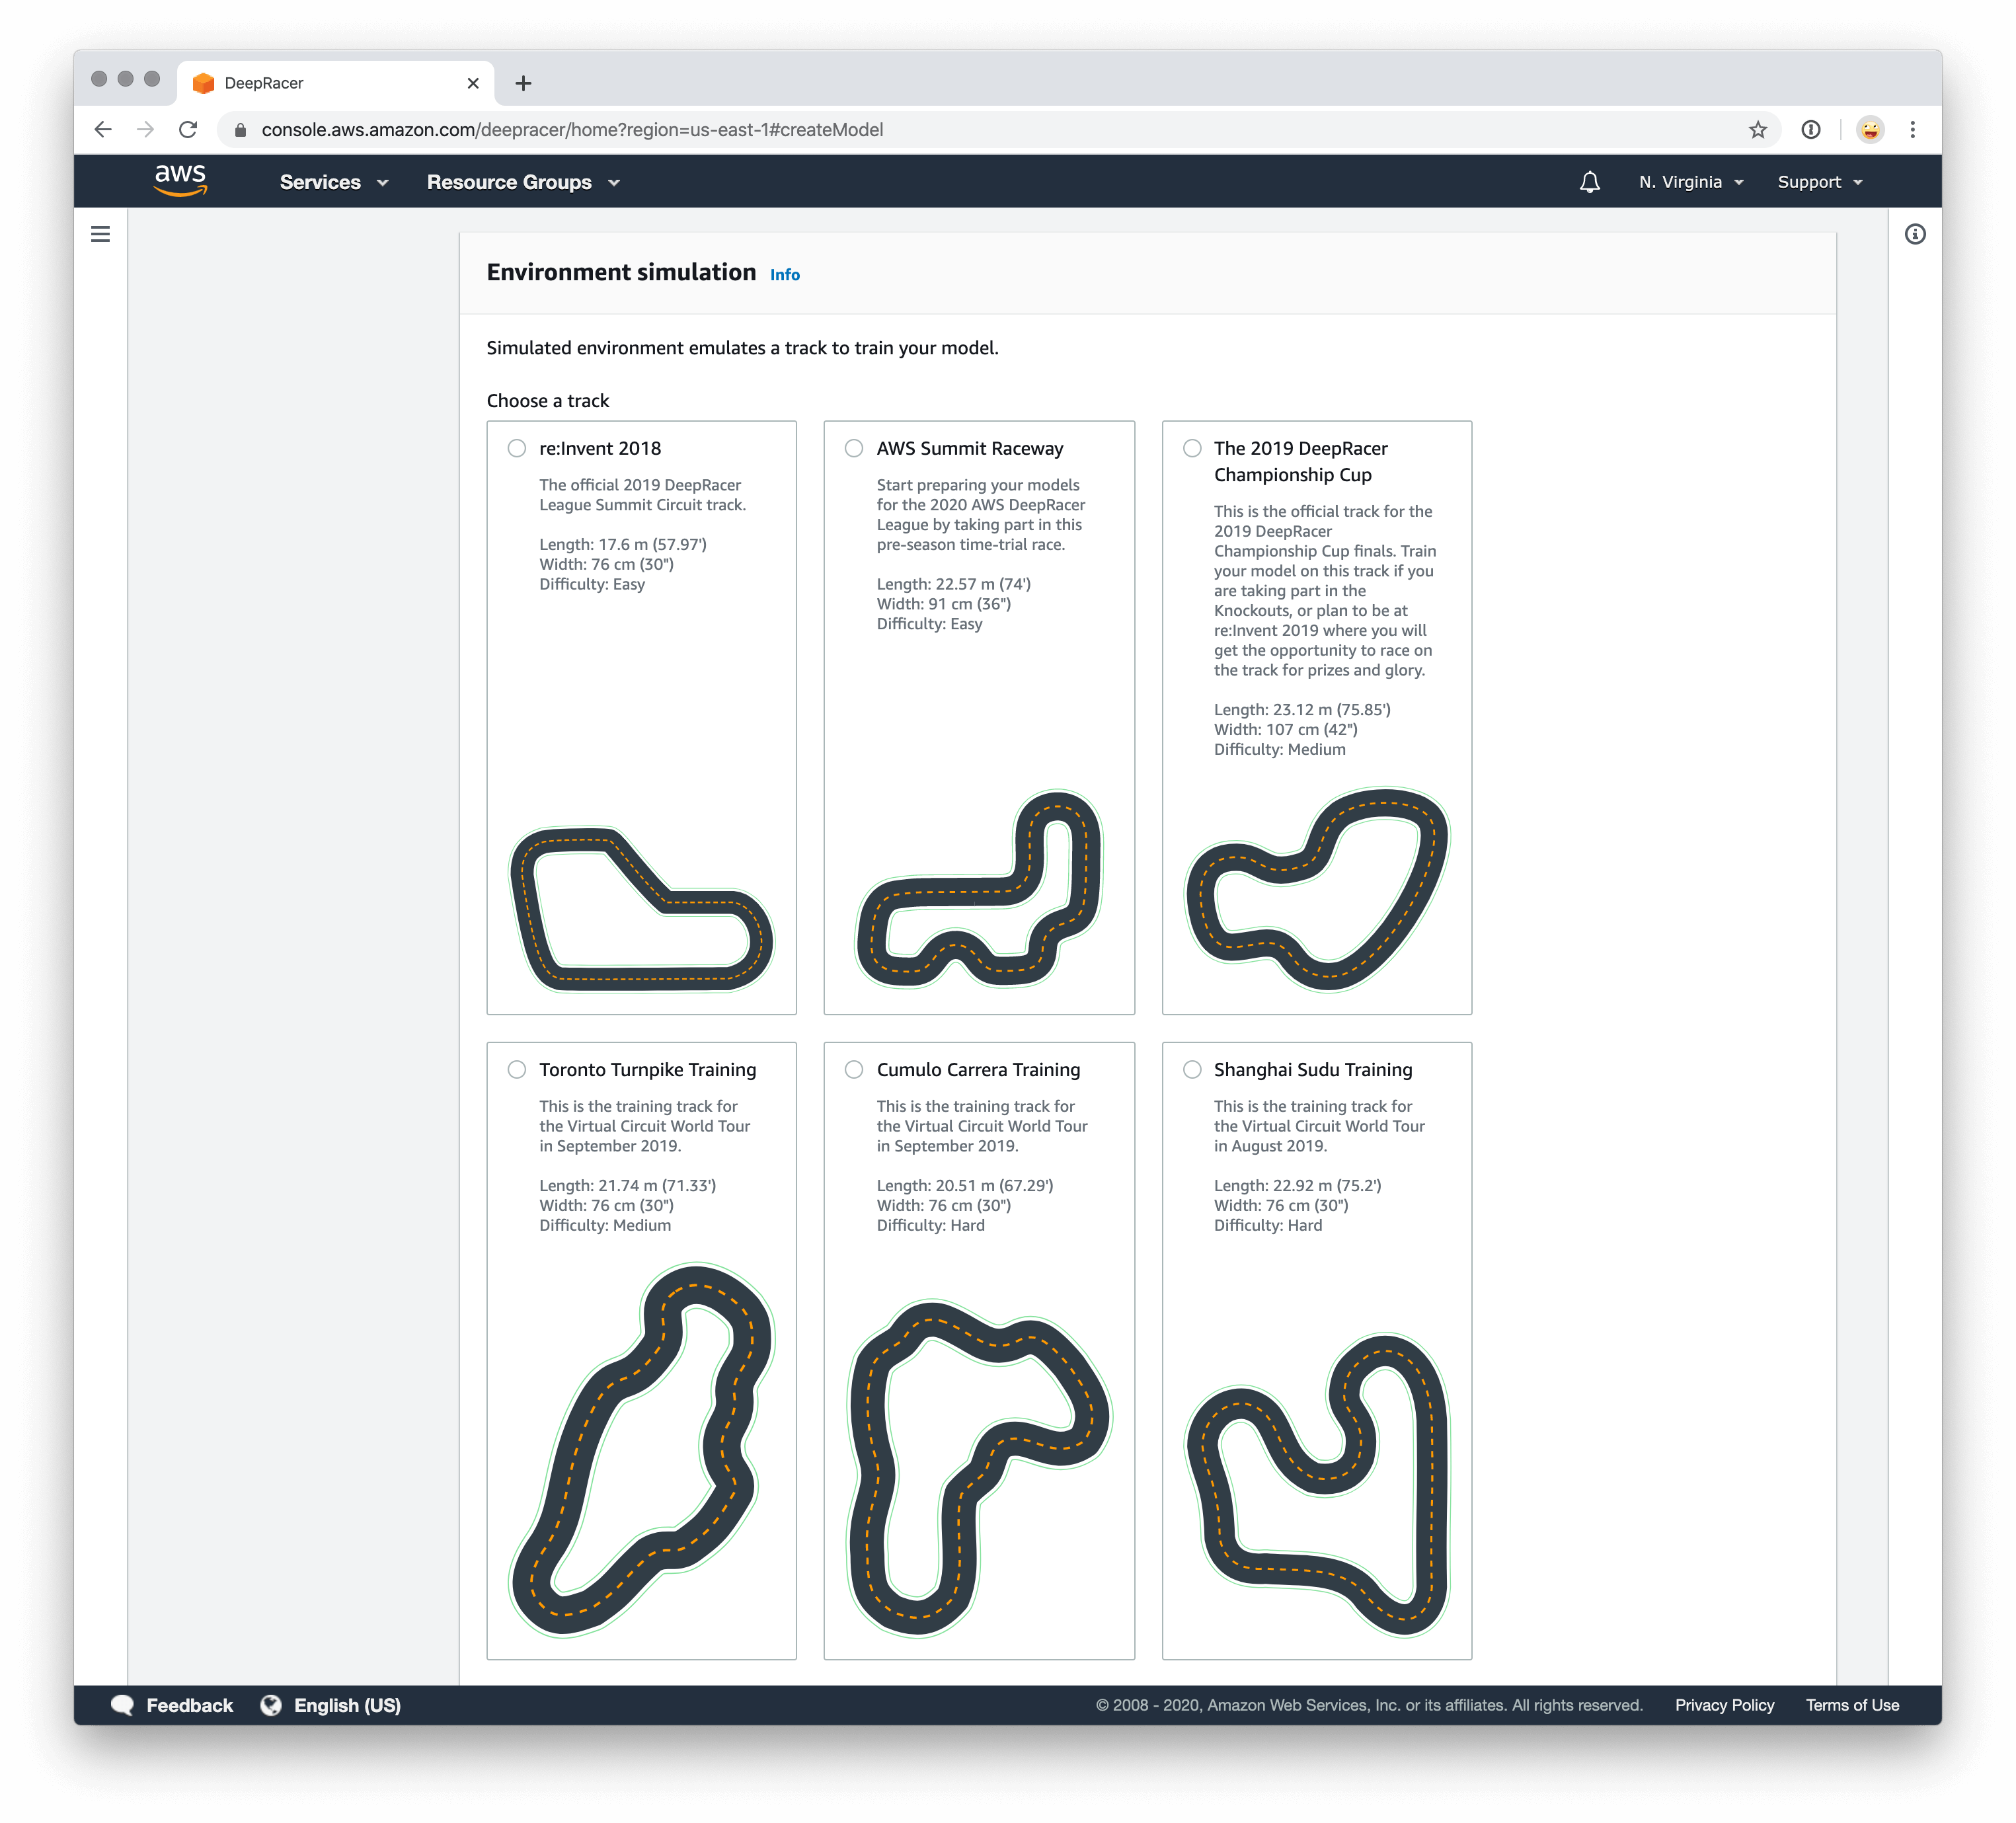This screenshot has height=1823, width=2016.
Task: Open the browser navigation hamburger menu
Action: (x=101, y=233)
